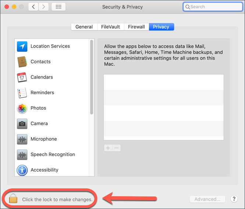
Task: Select the Privacy tab
Action: (161, 27)
